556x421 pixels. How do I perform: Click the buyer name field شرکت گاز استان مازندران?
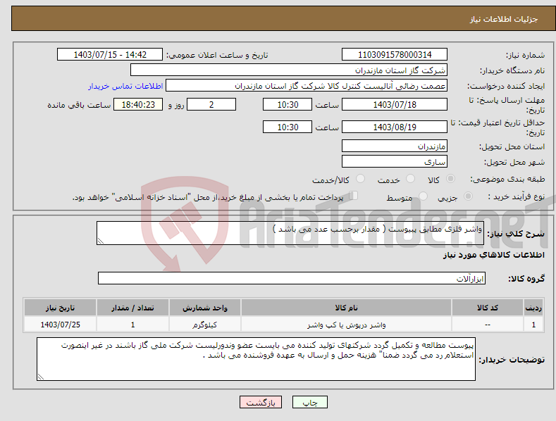pos(289,70)
